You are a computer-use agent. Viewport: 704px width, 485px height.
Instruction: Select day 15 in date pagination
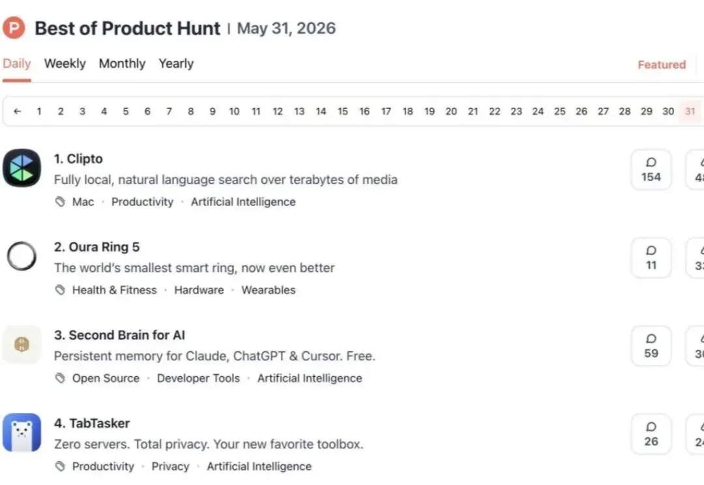coord(343,111)
